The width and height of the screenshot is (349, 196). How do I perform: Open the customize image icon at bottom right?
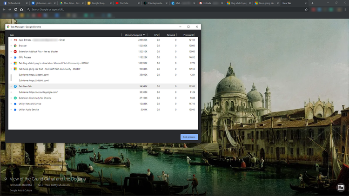pyautogui.click(x=341, y=188)
